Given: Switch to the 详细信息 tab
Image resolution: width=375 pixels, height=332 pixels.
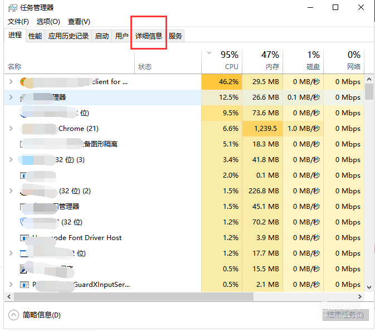Looking at the screenshot, I should click(149, 36).
